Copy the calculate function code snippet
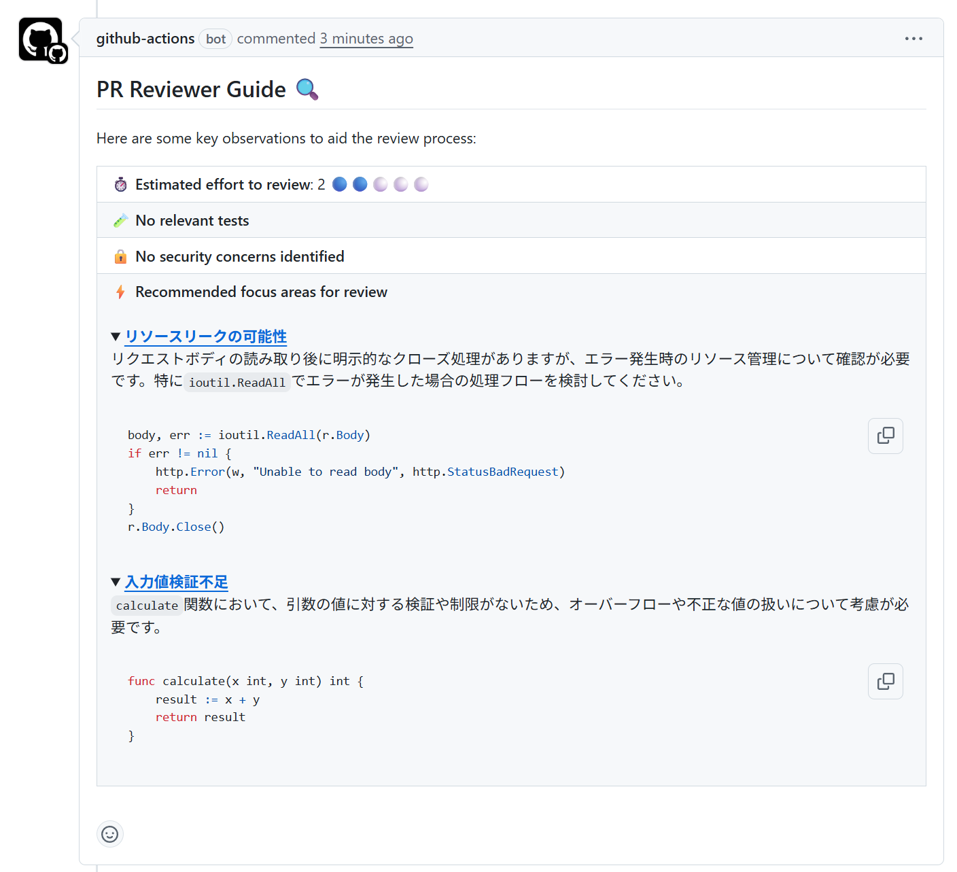Screen dimensions: 957x872 click(885, 681)
